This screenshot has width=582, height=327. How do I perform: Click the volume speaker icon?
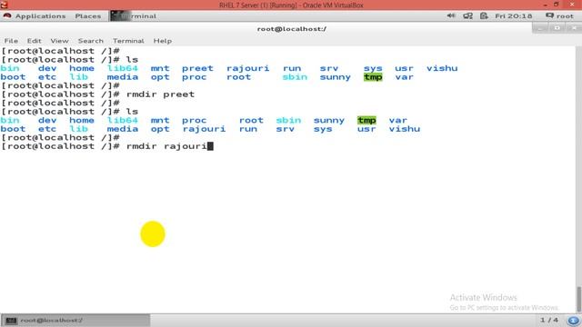point(451,16)
